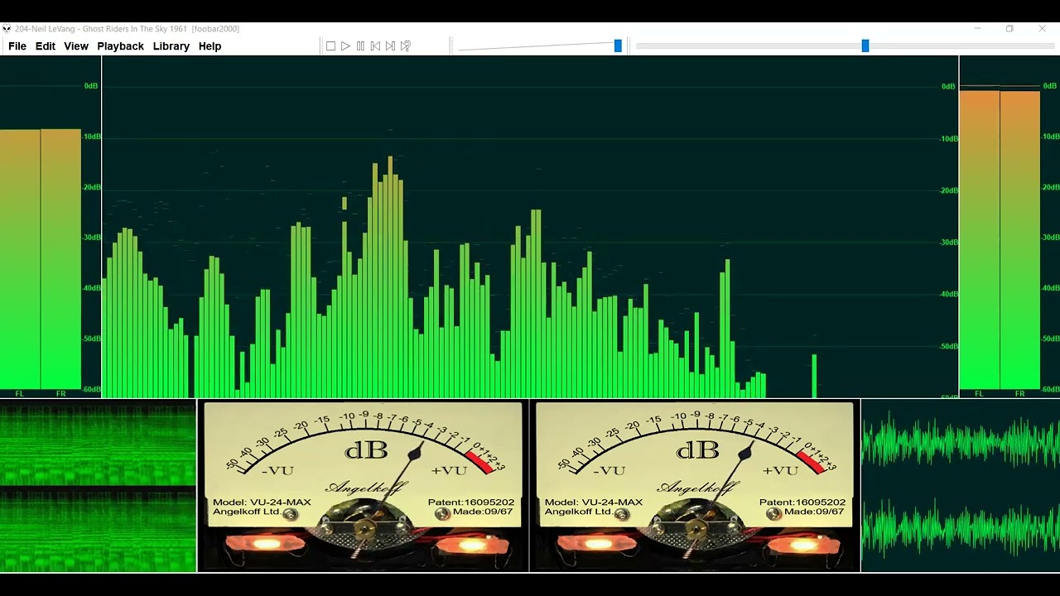The image size is (1060, 596).
Task: Start playback with the Play button
Action: pyautogui.click(x=345, y=46)
